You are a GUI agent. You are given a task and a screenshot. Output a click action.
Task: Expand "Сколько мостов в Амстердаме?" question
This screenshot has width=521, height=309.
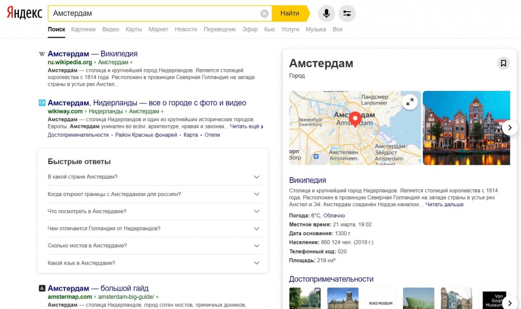256,246
